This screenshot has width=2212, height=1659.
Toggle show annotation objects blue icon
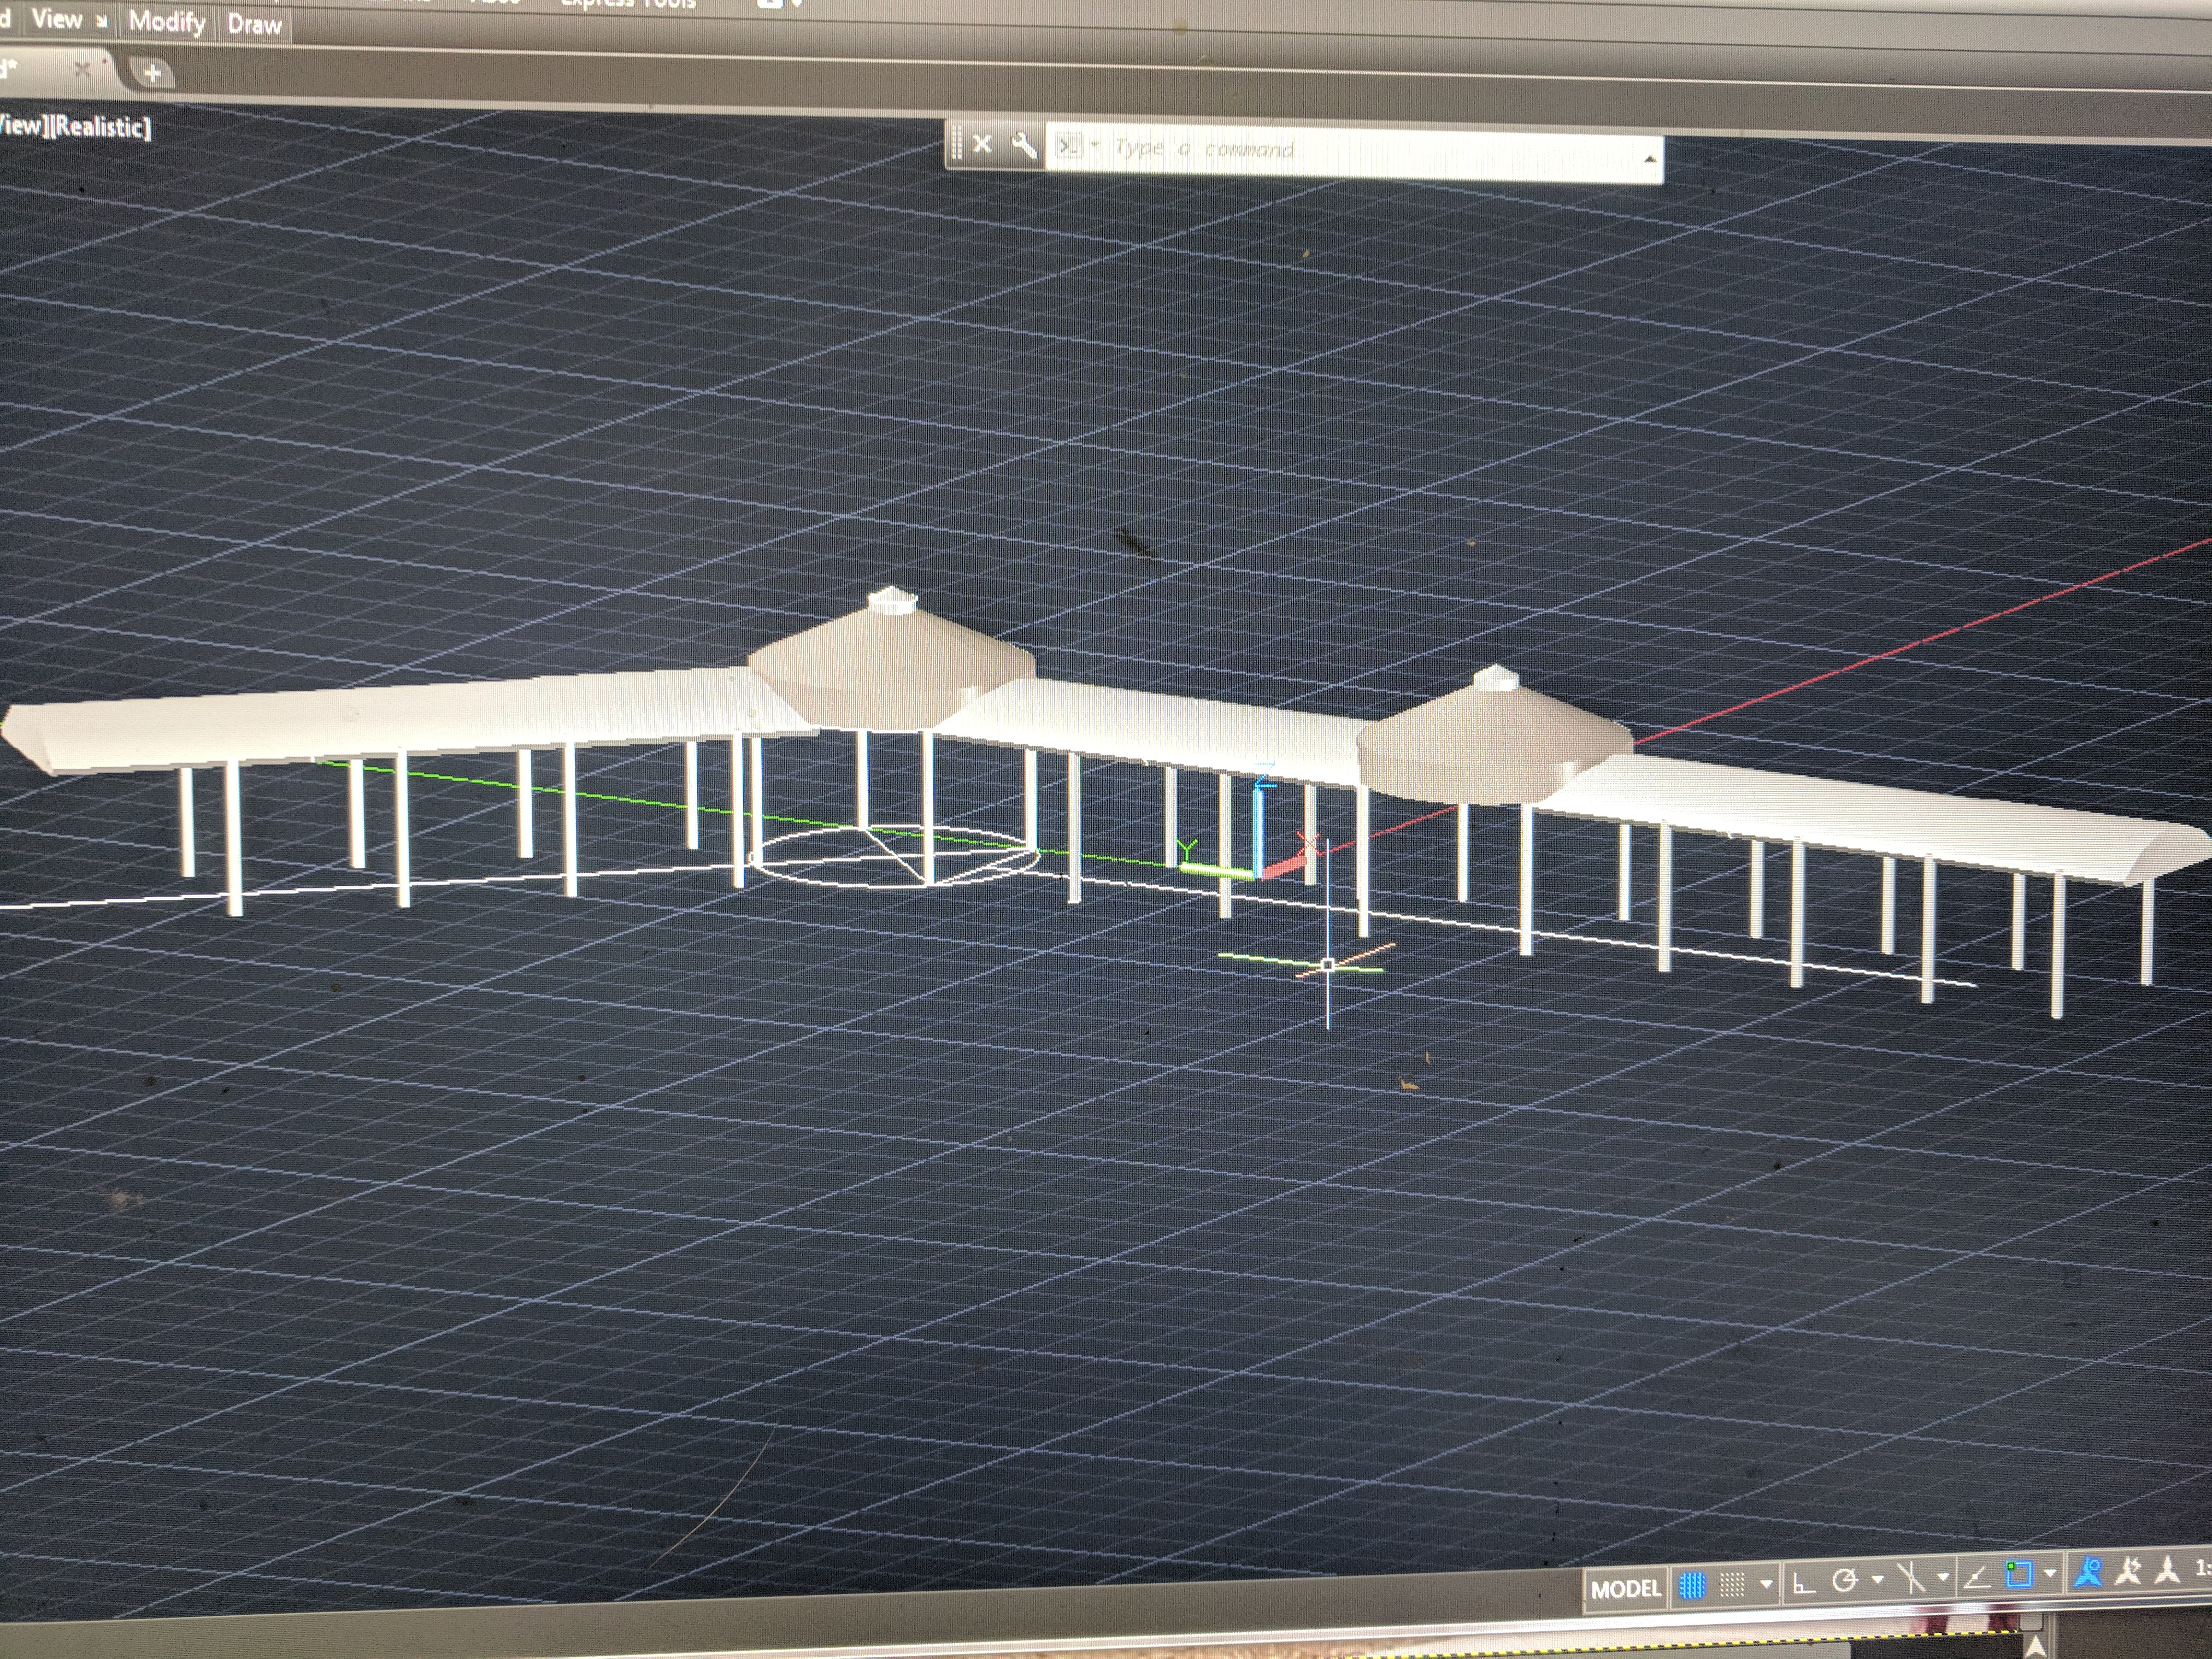click(x=2087, y=1573)
